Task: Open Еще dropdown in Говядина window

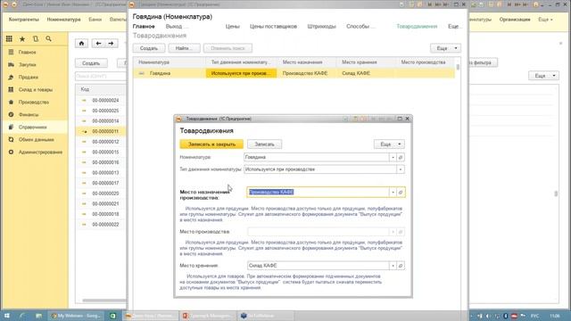Action: coord(445,48)
